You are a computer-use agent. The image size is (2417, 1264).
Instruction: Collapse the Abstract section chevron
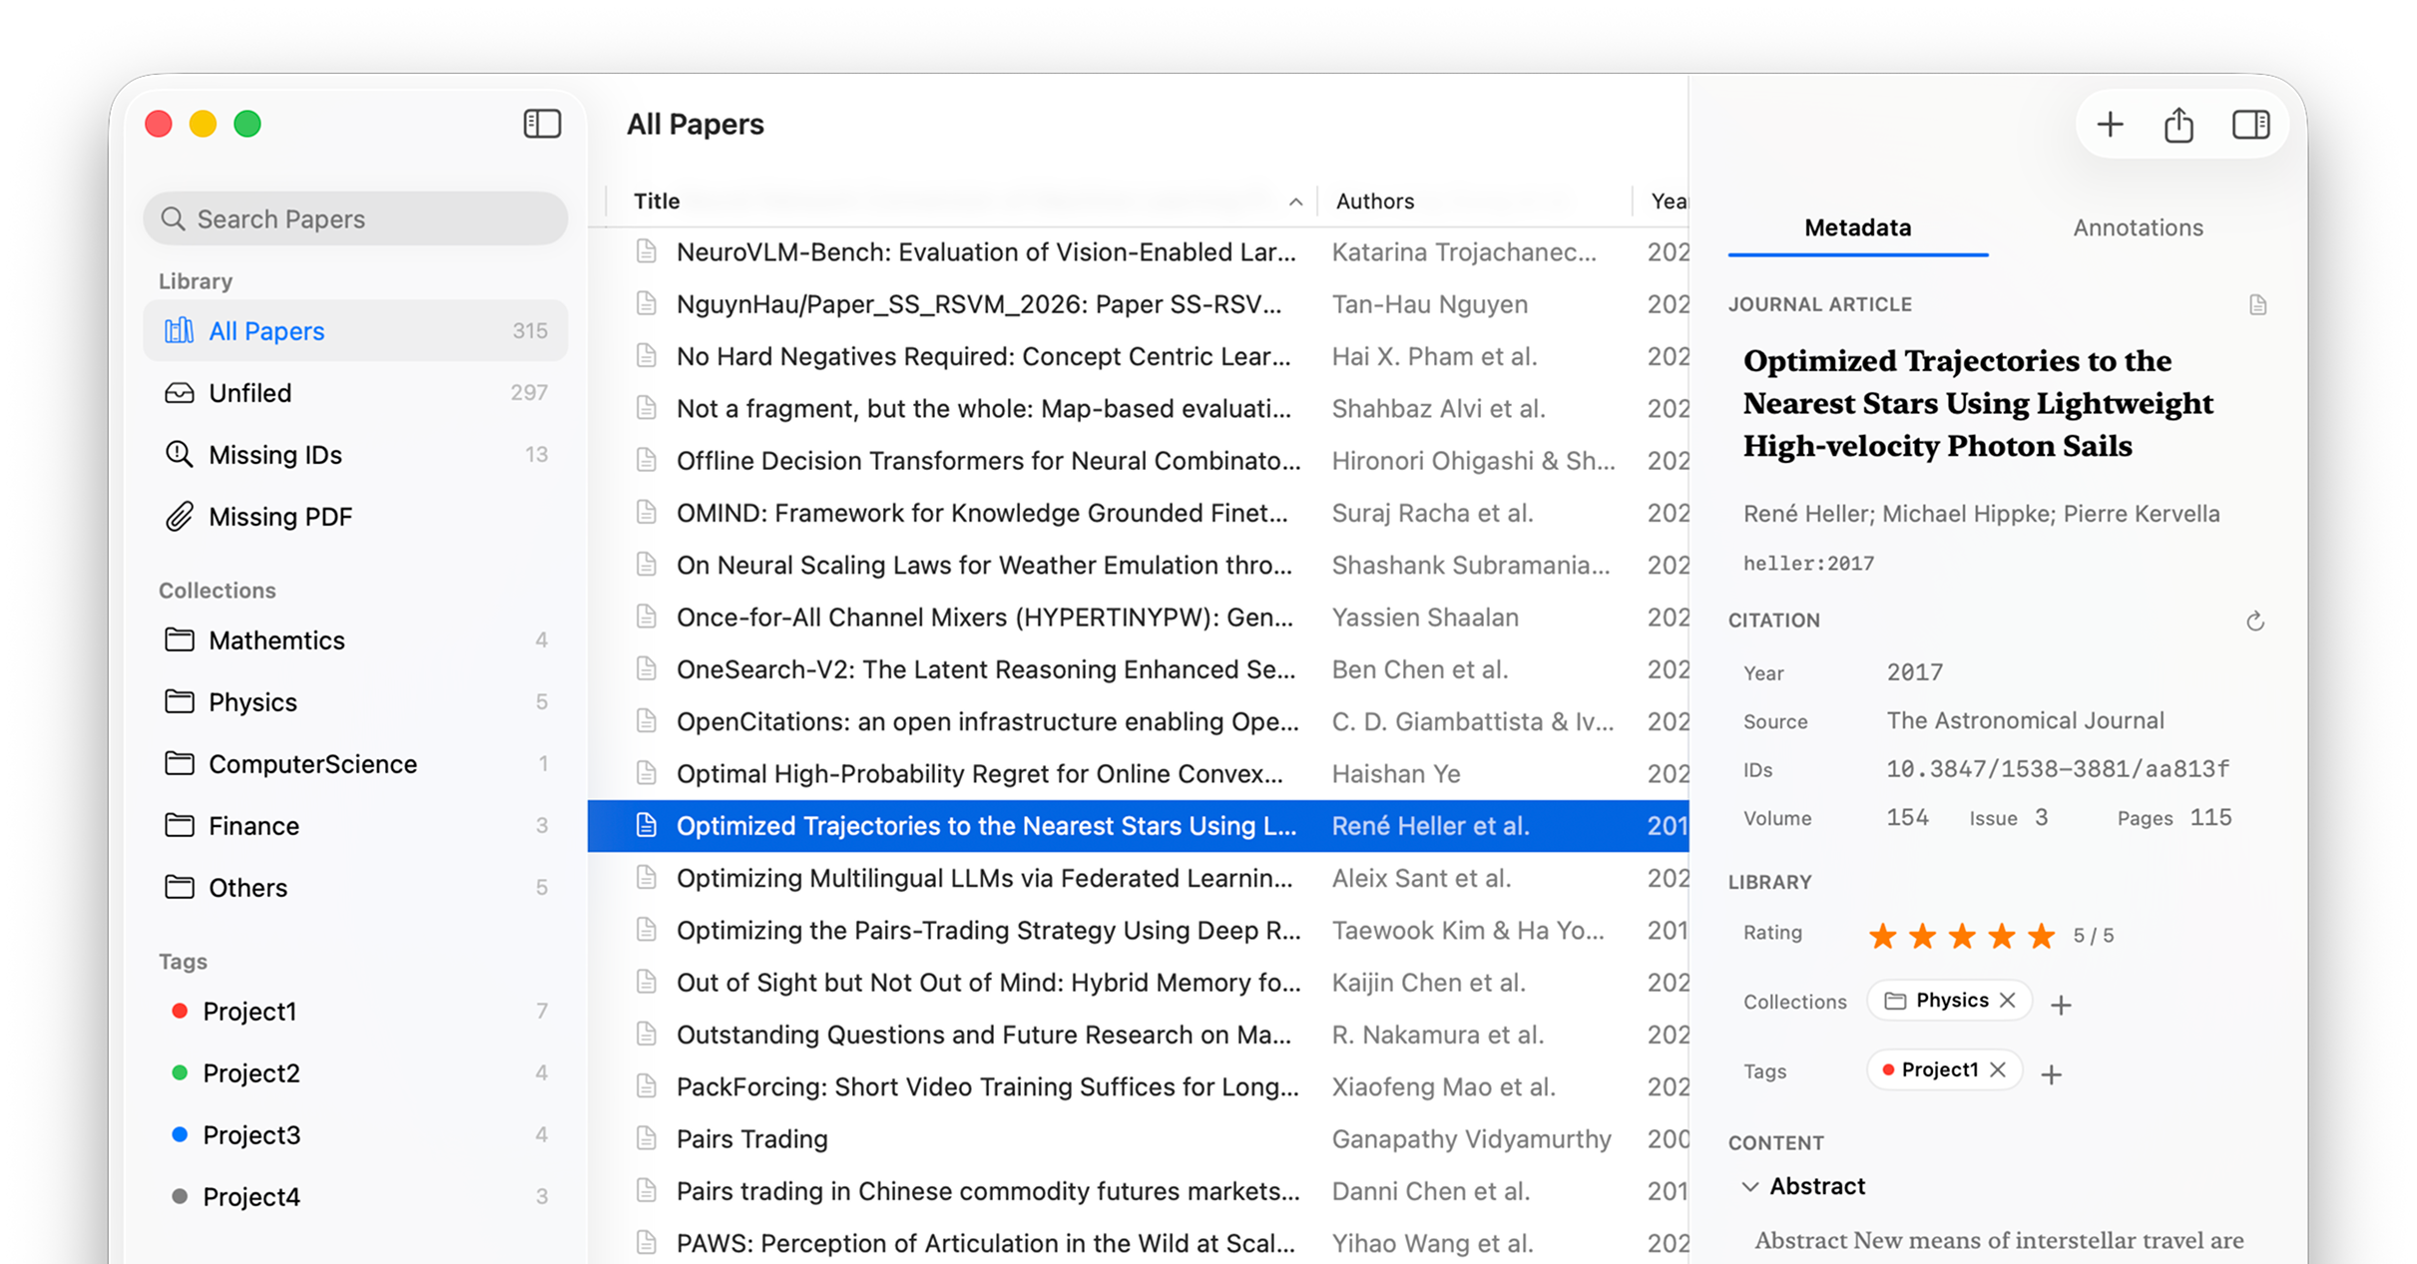[1749, 1186]
